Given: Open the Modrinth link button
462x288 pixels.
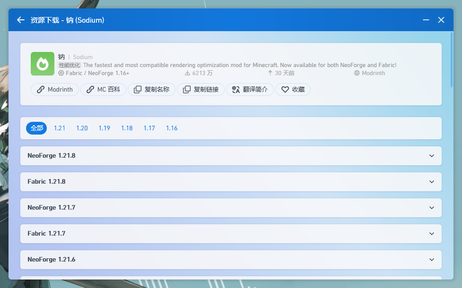Looking at the screenshot, I should 55,89.
